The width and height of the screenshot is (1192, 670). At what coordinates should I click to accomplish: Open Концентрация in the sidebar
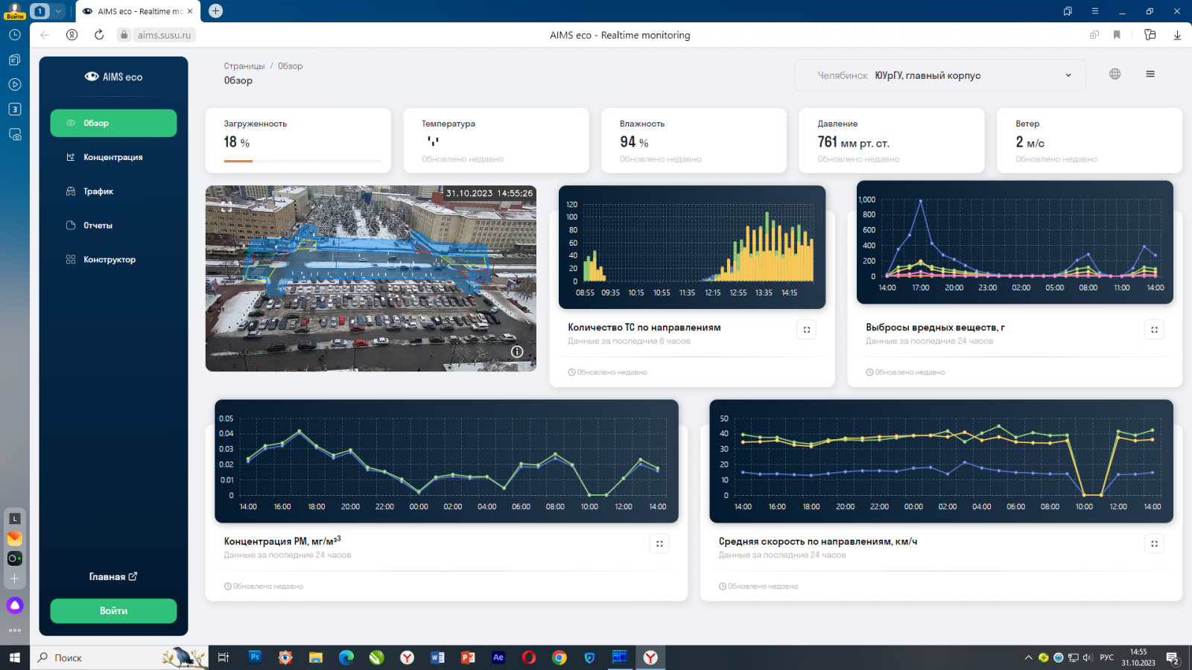click(x=112, y=157)
